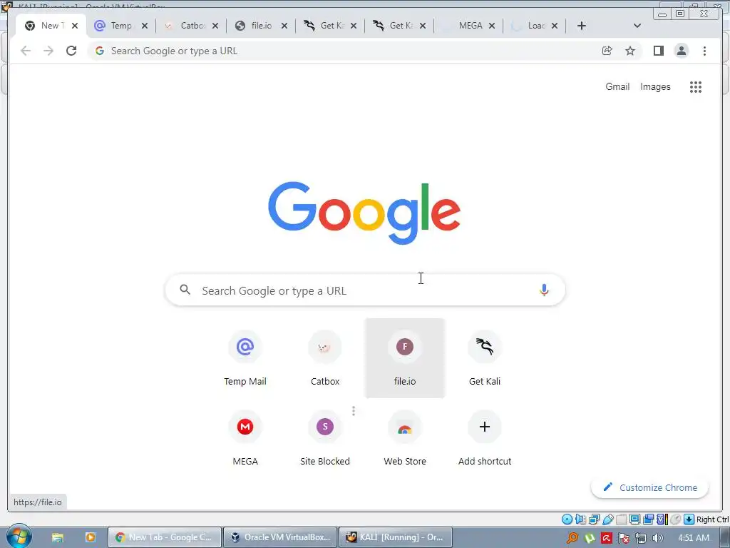Open the Google apps grid
730x548 pixels.
[x=696, y=86]
